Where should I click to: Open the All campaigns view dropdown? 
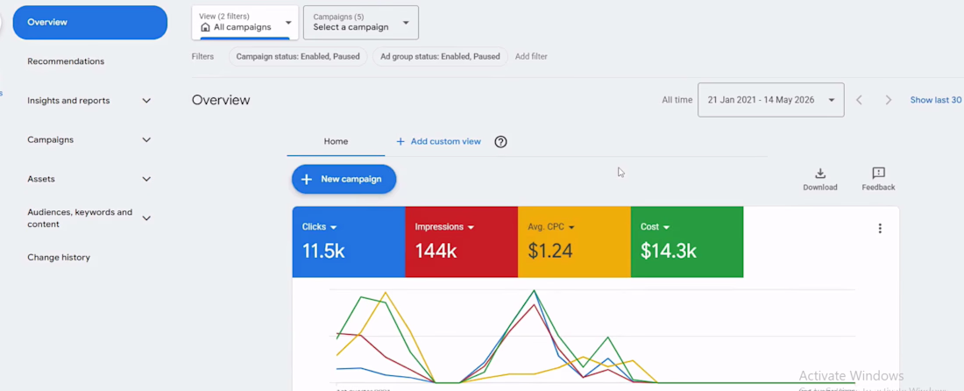(245, 23)
